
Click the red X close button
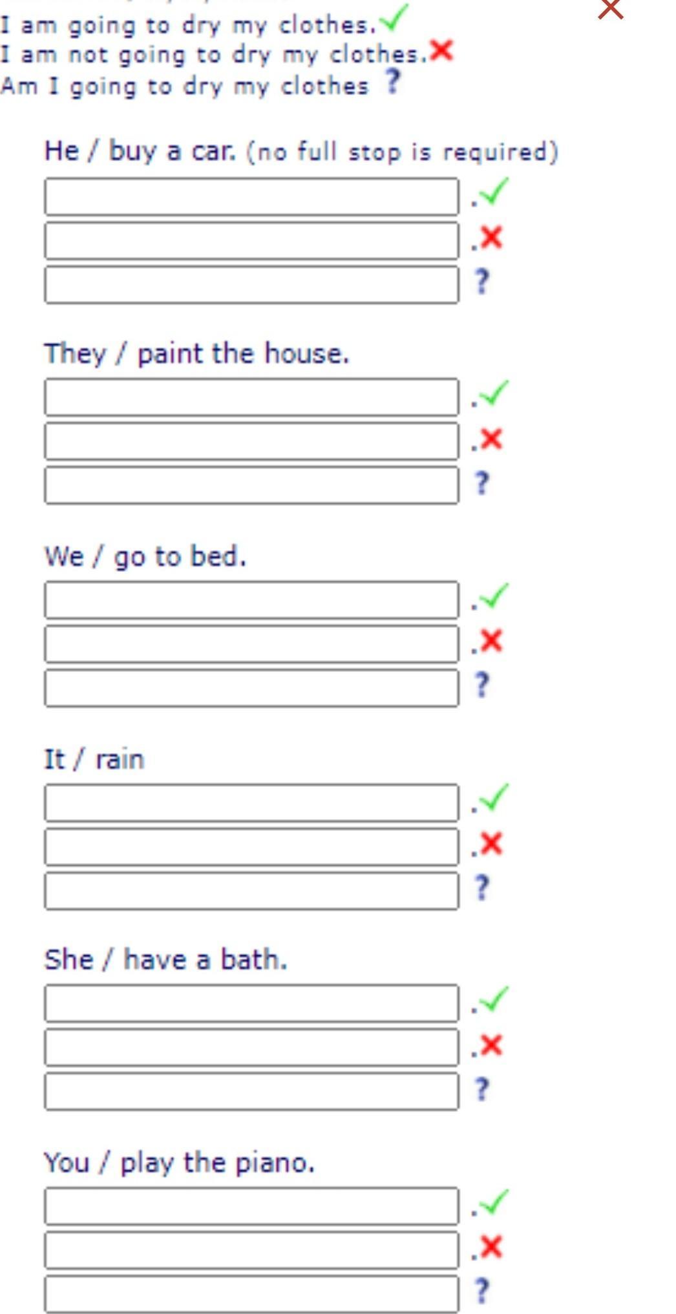tap(610, 9)
